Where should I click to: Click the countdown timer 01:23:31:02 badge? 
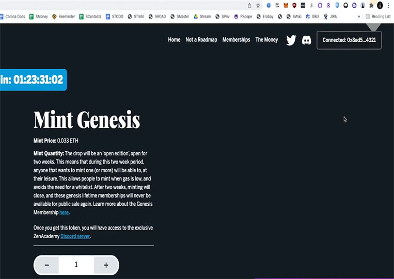tap(34, 80)
